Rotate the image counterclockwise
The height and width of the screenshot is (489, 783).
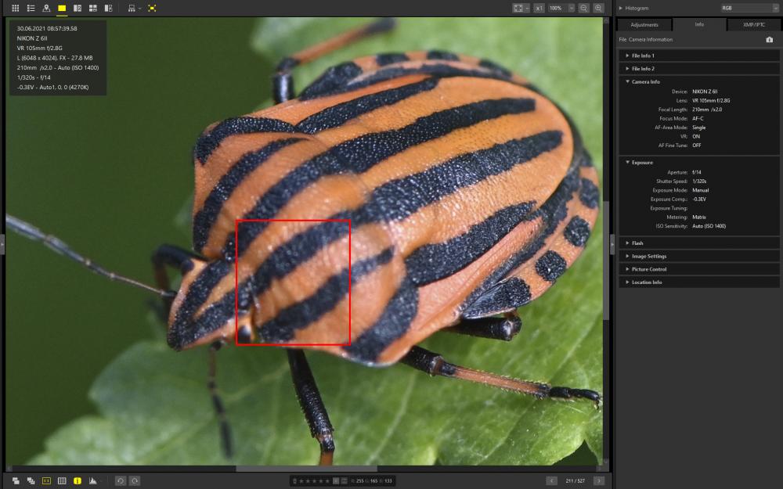click(x=121, y=480)
